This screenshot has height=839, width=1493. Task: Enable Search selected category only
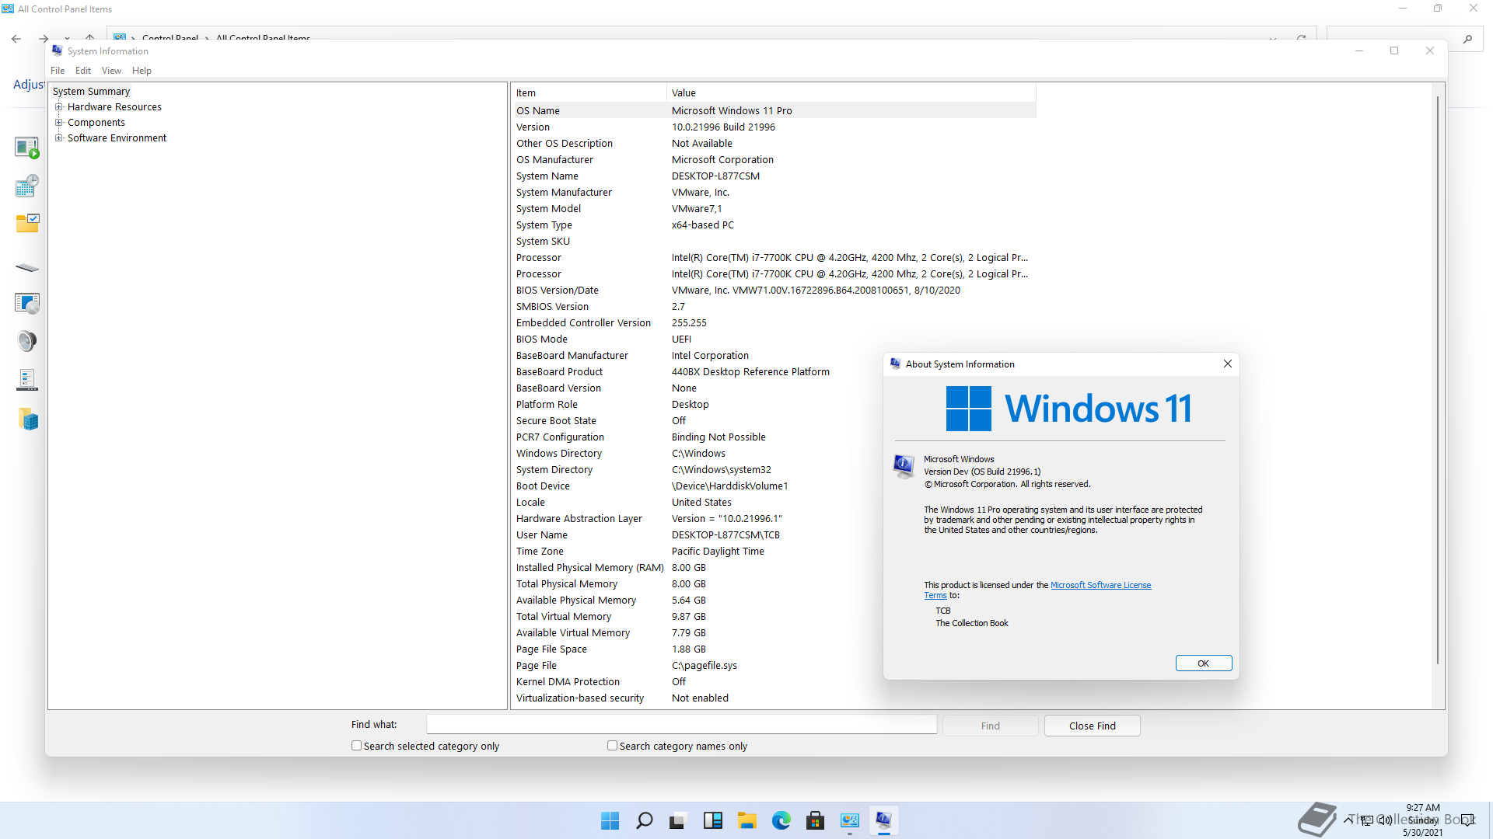356,746
